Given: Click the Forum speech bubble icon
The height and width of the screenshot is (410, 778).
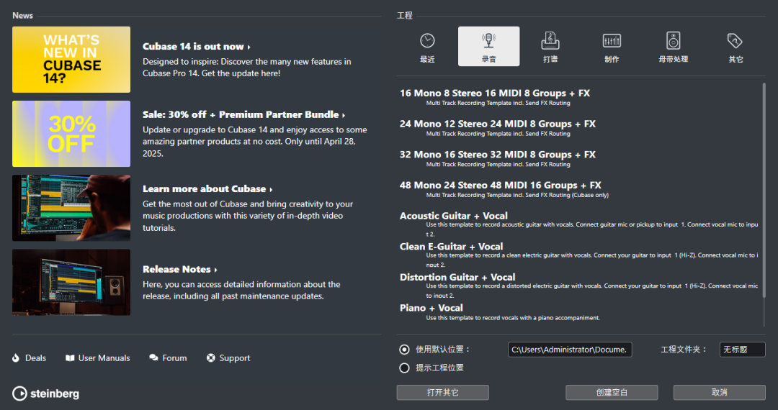Looking at the screenshot, I should [x=153, y=358].
